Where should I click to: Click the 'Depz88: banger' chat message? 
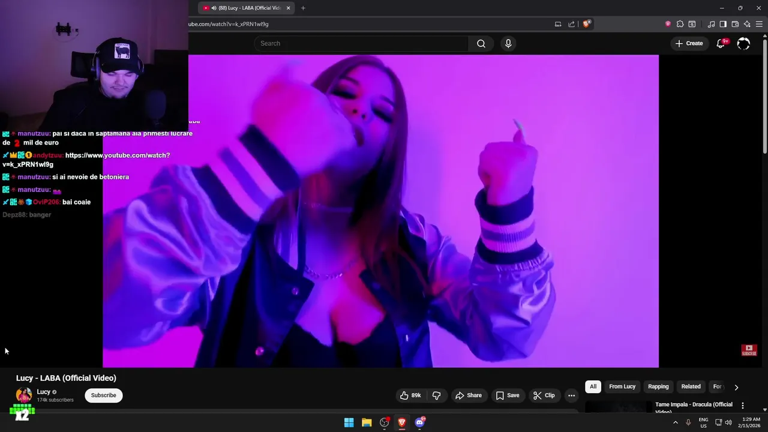(x=26, y=215)
